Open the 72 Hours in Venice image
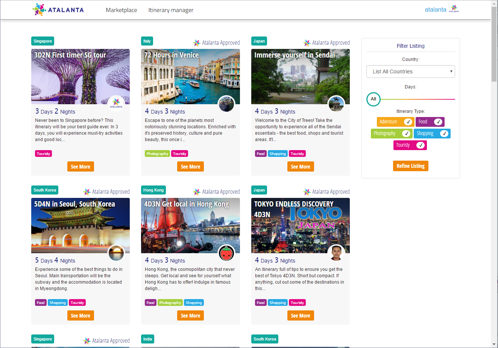Image resolution: width=498 pixels, height=348 pixels. point(190,76)
